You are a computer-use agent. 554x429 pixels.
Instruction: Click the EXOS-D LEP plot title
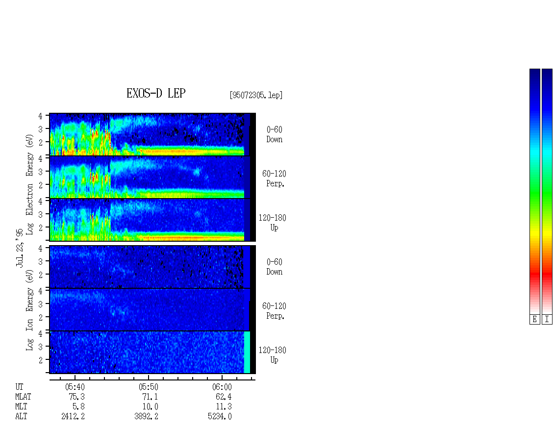coord(156,93)
